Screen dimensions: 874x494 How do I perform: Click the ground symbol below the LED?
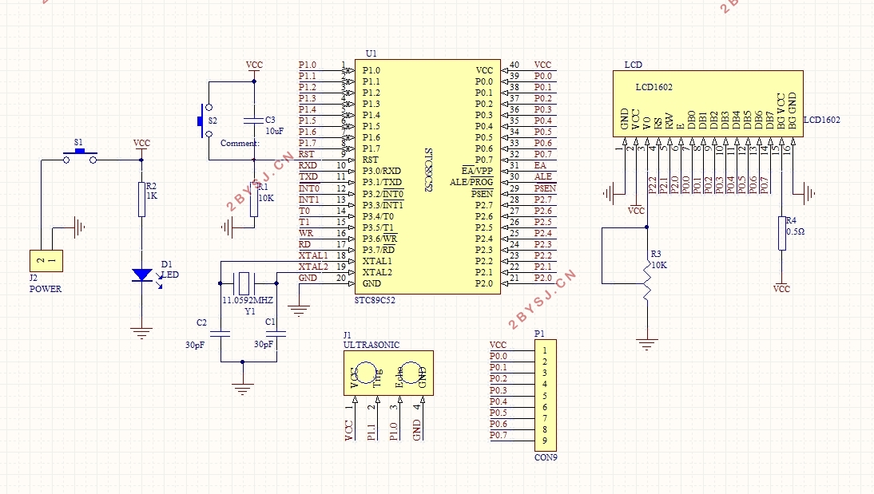(141, 333)
